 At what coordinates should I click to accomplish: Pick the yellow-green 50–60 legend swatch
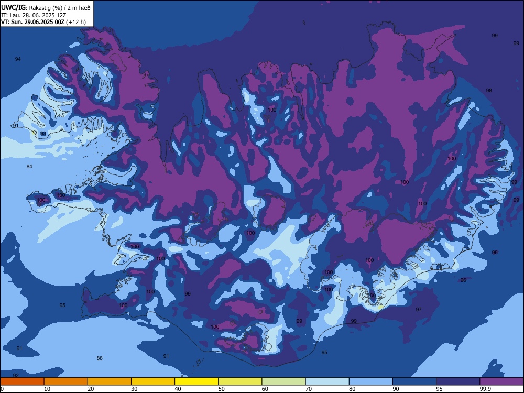click(241, 381)
